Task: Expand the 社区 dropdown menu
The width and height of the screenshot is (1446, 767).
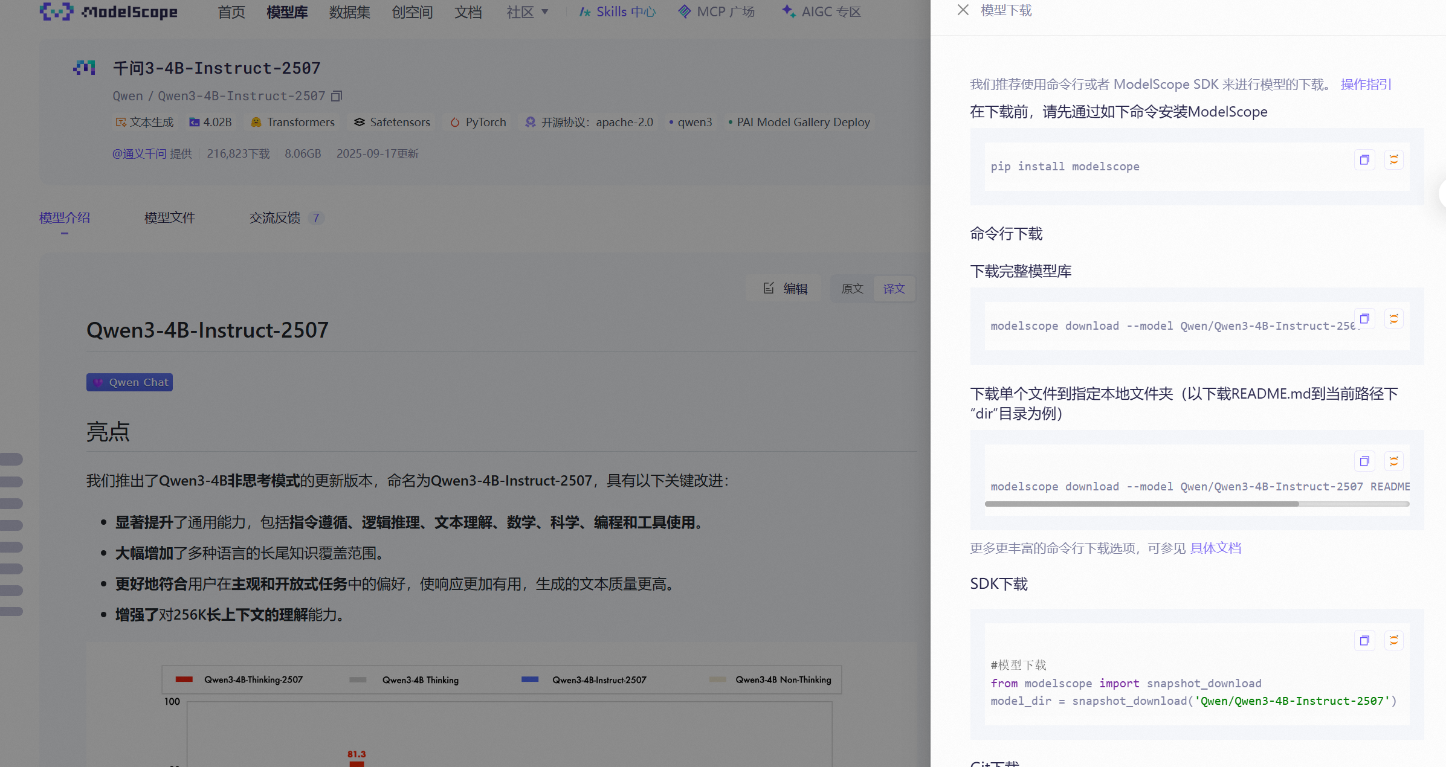Action: click(x=528, y=12)
